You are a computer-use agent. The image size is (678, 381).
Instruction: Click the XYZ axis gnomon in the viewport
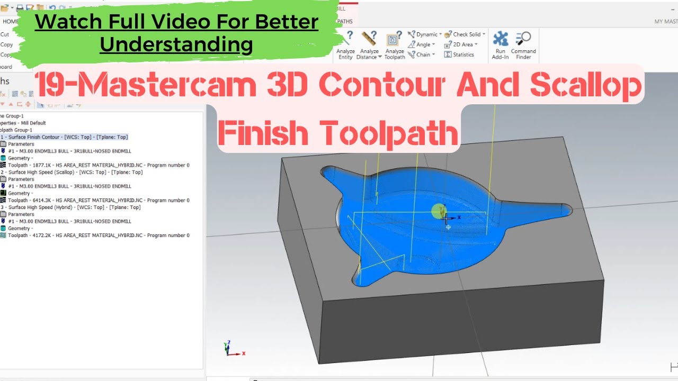pos(234,349)
